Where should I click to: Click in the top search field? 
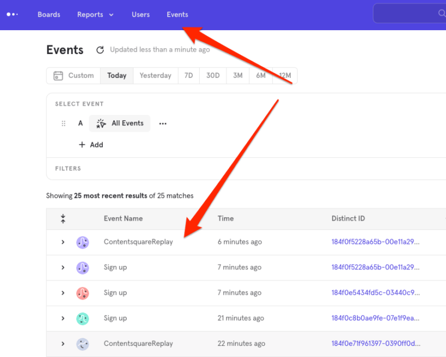coord(407,13)
